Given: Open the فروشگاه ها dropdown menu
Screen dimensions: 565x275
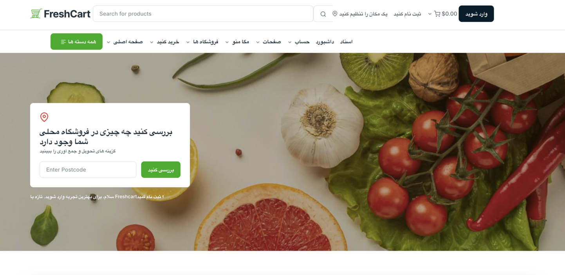Looking at the screenshot, I should point(202,42).
